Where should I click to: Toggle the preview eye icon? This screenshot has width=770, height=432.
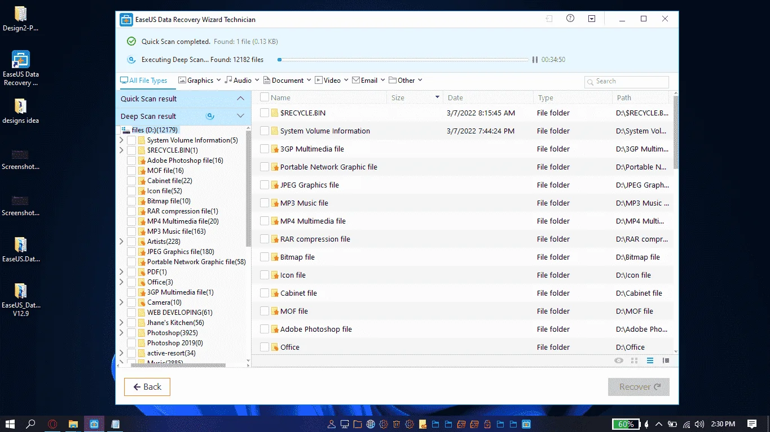pyautogui.click(x=619, y=360)
